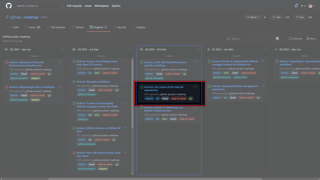Open the Pull requests repository tab
The height and width of the screenshot is (180, 320).
[x=56, y=27]
